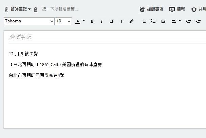Viewport: 206px width, 138px height.
Task: Open the font size dropdown showing 10
Action: point(63,21)
